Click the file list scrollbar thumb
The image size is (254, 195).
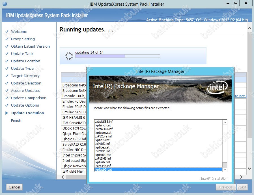coord(225,165)
